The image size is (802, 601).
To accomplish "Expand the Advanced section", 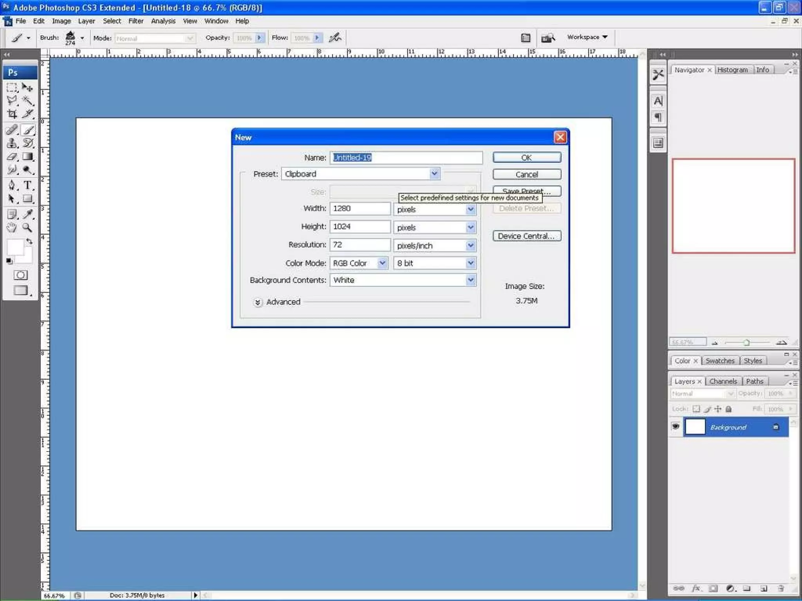I will coord(258,302).
